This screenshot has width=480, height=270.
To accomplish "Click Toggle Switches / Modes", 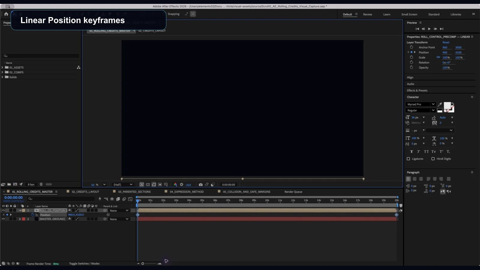I will [84, 264].
